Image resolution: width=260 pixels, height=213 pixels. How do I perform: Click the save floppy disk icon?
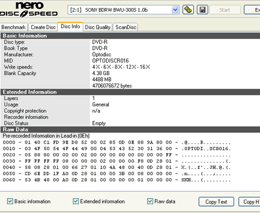pyautogui.click(x=203, y=10)
